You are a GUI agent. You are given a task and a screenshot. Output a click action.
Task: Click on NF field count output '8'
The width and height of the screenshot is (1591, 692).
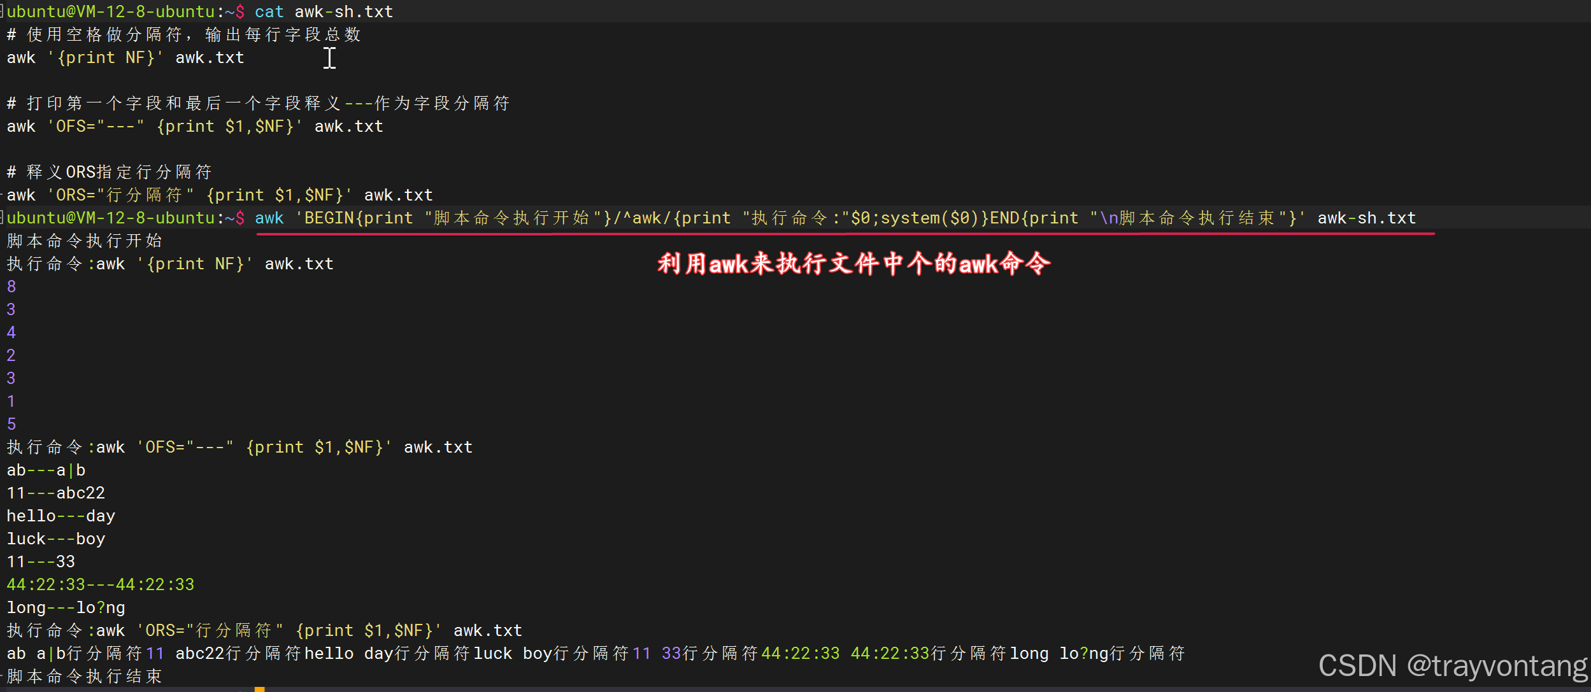11,285
